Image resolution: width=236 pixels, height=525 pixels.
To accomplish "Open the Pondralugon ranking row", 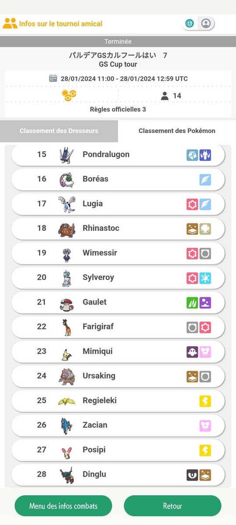I will coord(118,154).
